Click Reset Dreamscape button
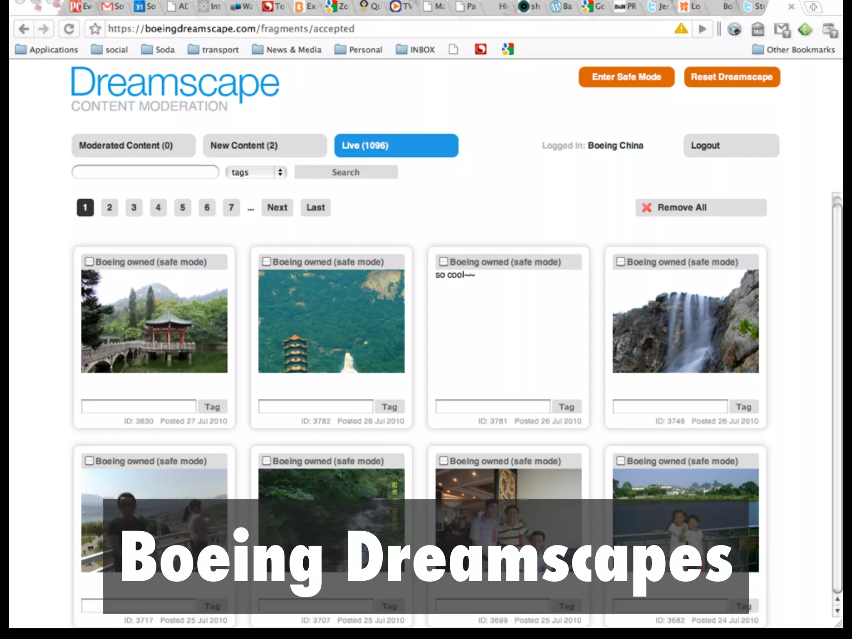Image resolution: width=852 pixels, height=639 pixels. pos(732,77)
